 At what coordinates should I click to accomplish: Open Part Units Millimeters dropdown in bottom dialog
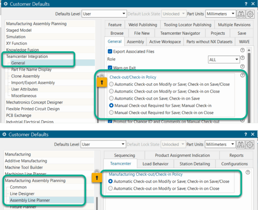[220, 145]
